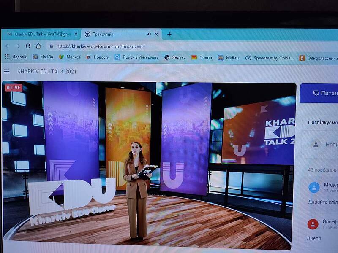
Task: Close the Трансляція tab
Action: coord(156,35)
